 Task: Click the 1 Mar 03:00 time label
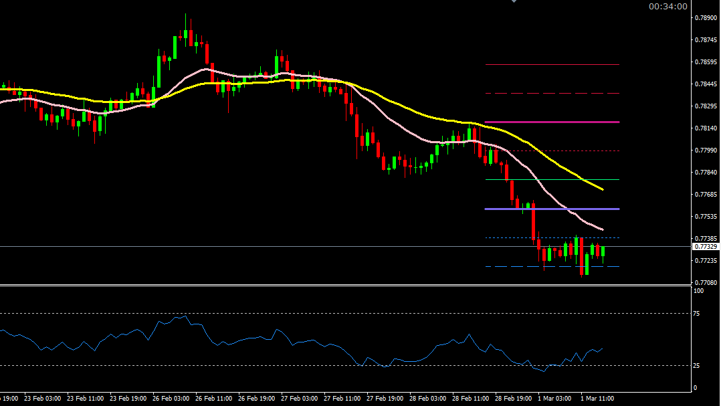(554, 399)
